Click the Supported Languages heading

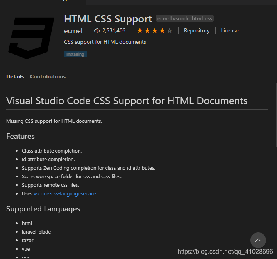point(43,209)
